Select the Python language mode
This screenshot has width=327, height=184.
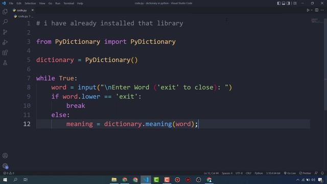(259, 173)
